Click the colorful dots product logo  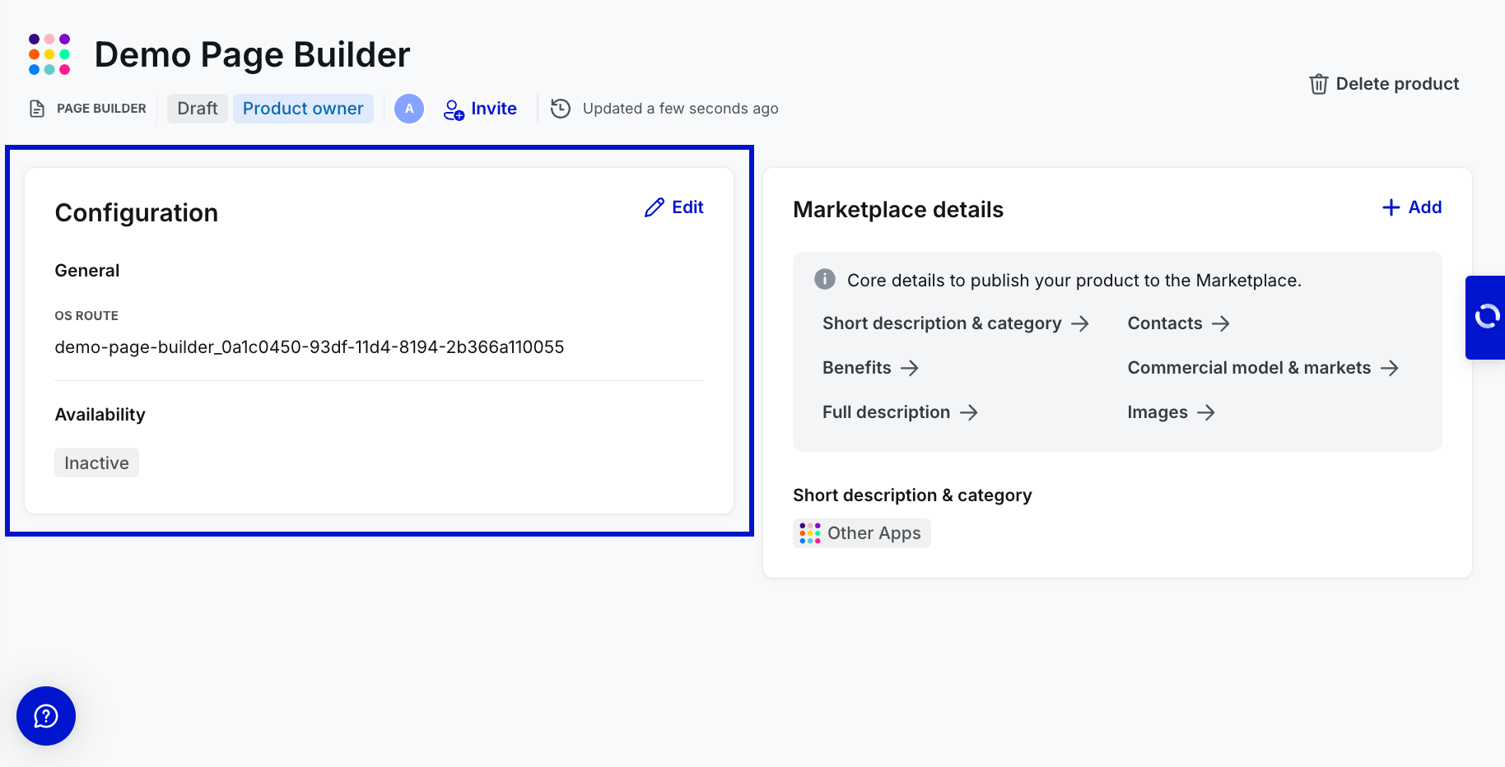(49, 54)
